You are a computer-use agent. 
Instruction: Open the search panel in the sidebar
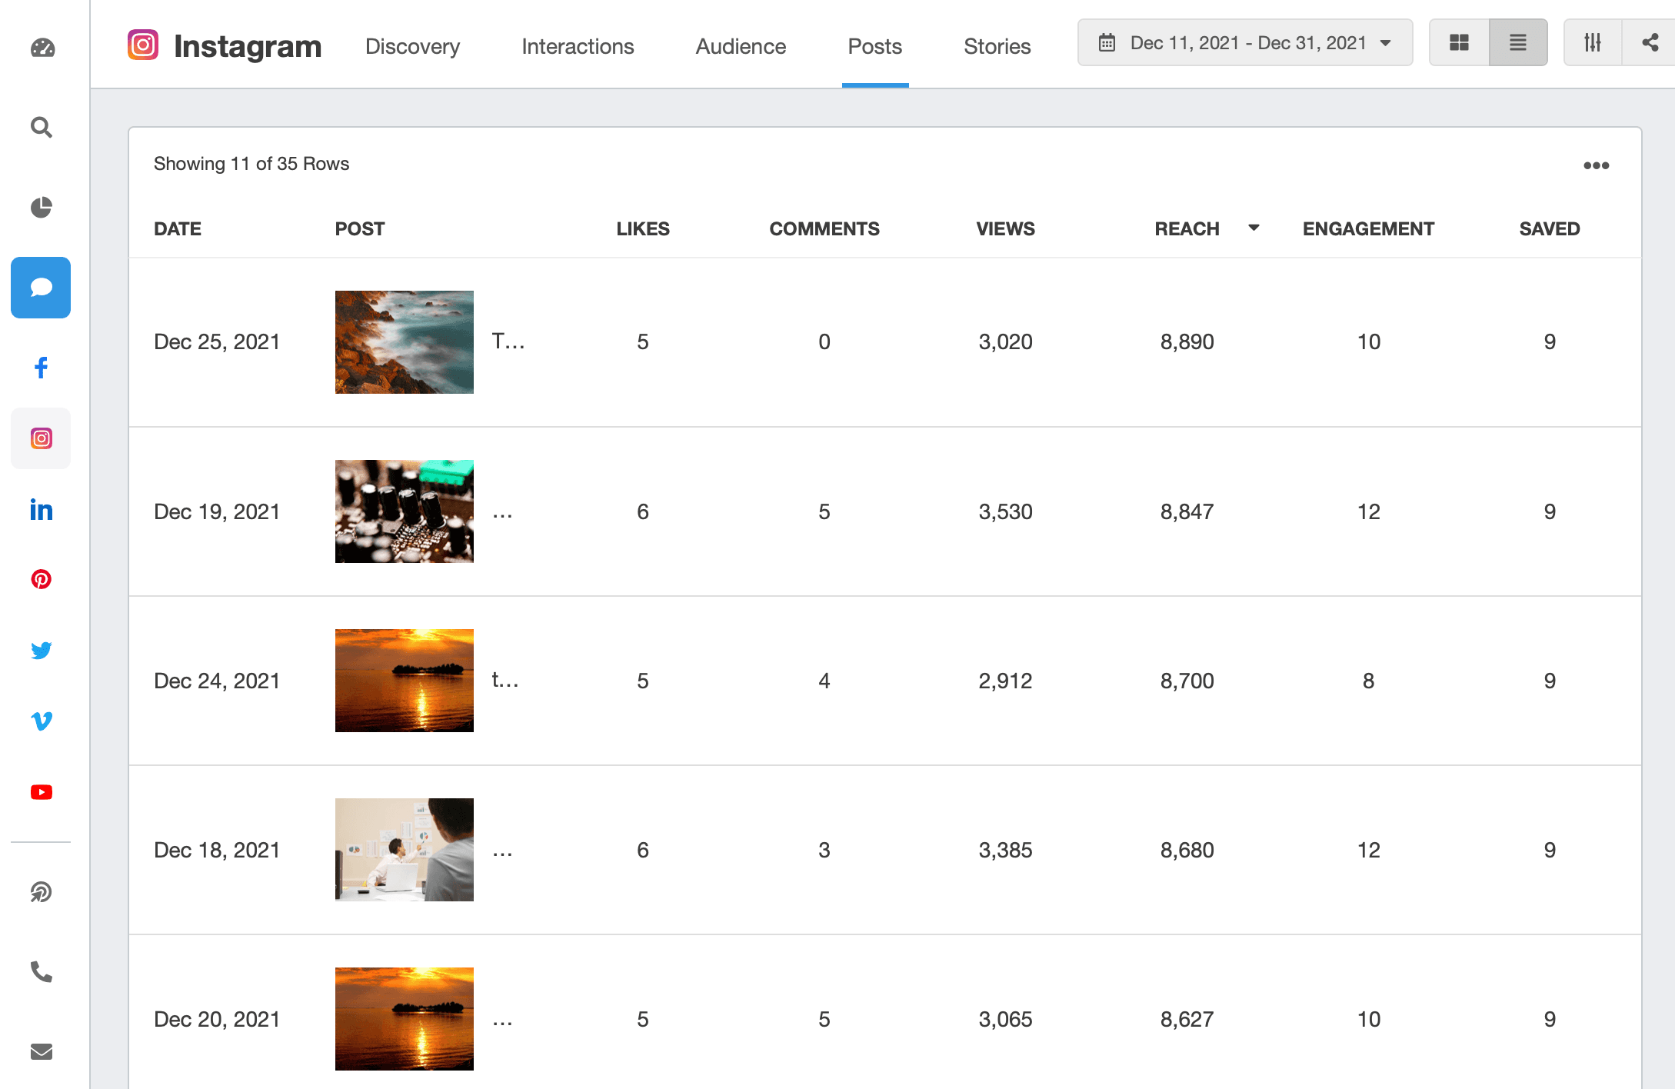pos(41,128)
